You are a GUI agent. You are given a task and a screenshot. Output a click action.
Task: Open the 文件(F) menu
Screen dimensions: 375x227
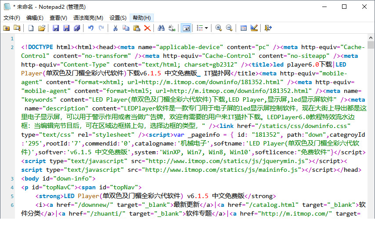click(x=12, y=18)
